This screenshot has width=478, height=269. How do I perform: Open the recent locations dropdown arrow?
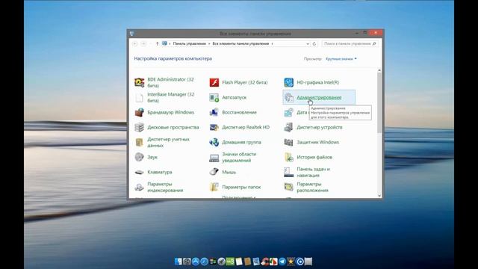(x=150, y=43)
